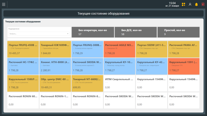Expand the Подразделение dropdown arrow
207x116 pixels.
pos(68,34)
